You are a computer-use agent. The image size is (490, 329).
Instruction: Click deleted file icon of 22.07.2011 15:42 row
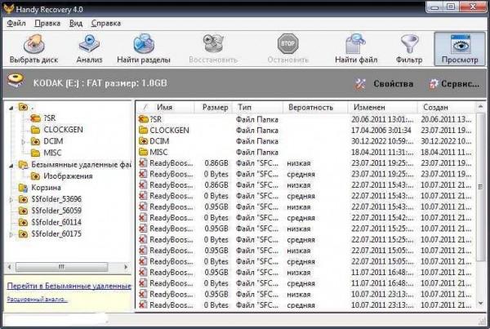(x=143, y=217)
